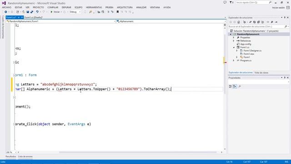Click the bookmark toolbar icon
Screen dimensions: 291x164
[x=117, y=12]
